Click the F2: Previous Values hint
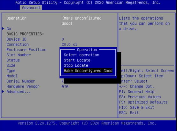Viewport: 177px width, 131px height. (x=140, y=97)
